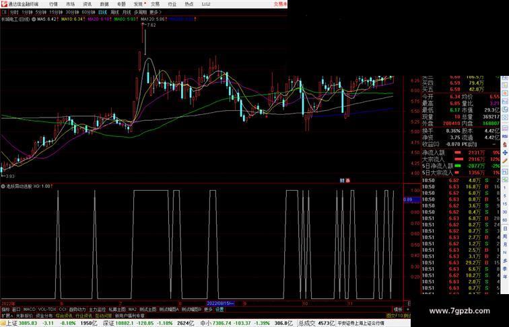Click the small box icon before 分时
509x327 pixels.
[x=4, y=12]
